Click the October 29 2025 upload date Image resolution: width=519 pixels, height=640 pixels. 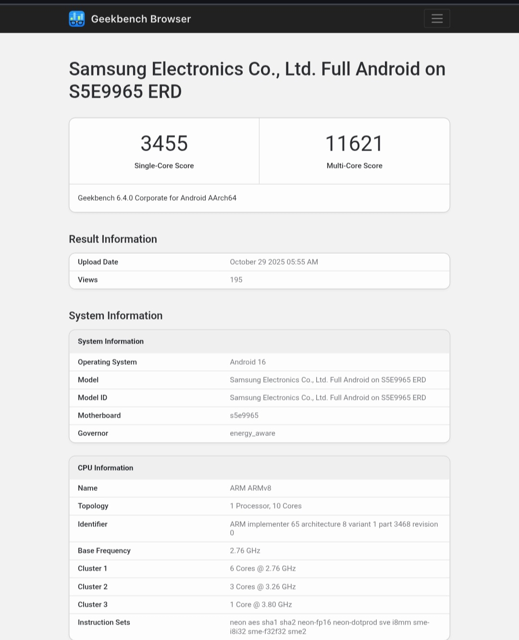point(274,262)
